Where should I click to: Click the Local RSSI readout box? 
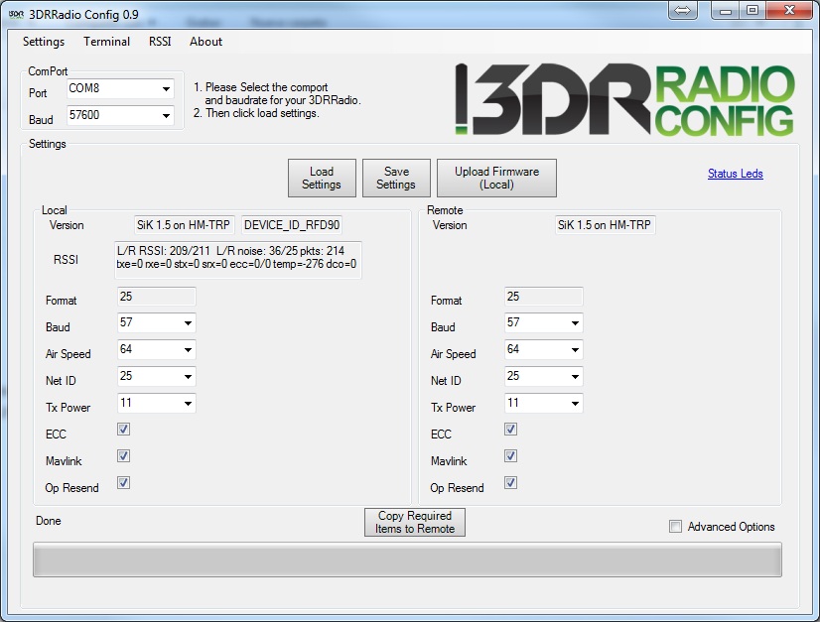[x=238, y=260]
